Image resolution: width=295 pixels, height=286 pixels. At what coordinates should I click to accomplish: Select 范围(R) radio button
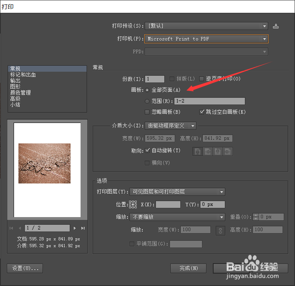[147, 101]
